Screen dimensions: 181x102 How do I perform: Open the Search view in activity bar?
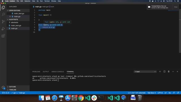point(3,14)
